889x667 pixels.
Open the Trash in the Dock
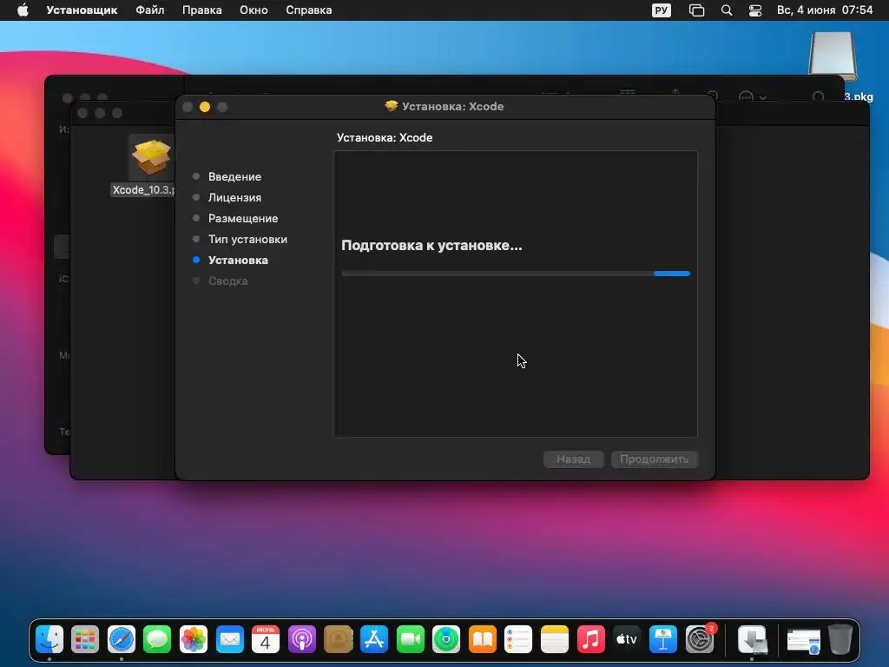[x=840, y=640]
